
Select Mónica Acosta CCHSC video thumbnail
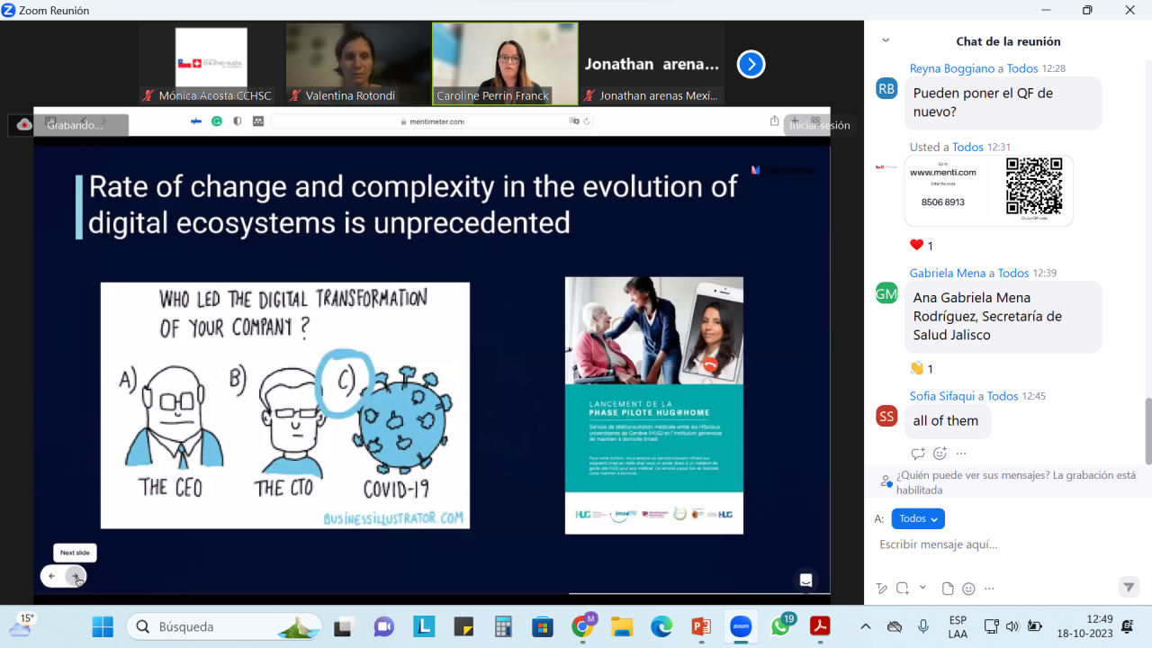point(211,64)
